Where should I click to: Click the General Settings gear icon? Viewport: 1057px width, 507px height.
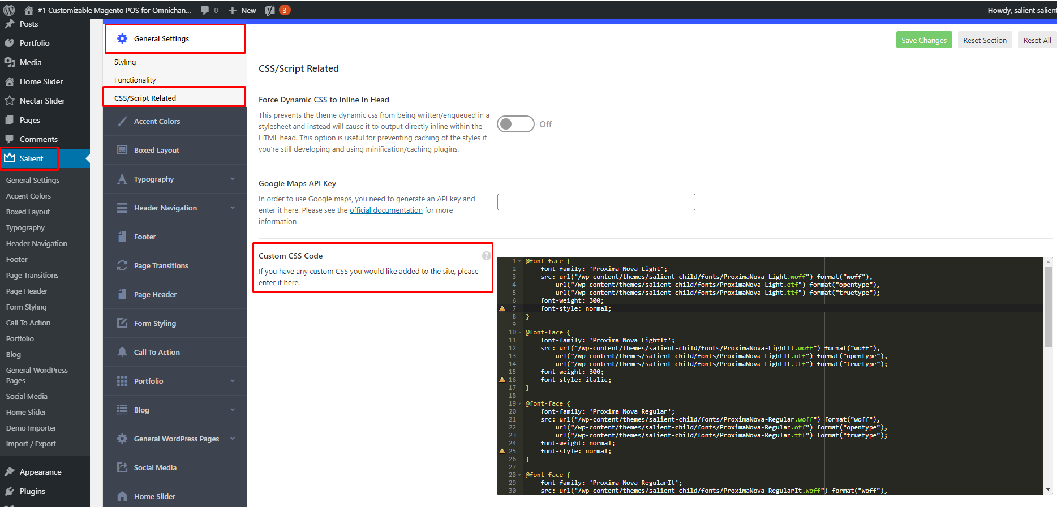pyautogui.click(x=122, y=38)
